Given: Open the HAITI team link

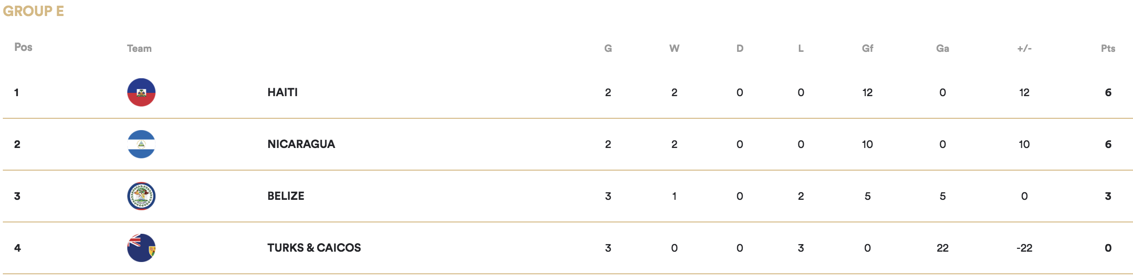Looking at the screenshot, I should [283, 92].
